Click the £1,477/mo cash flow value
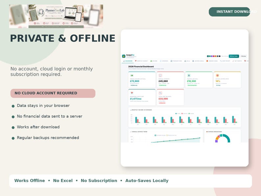261x196 pixels. click(136, 99)
